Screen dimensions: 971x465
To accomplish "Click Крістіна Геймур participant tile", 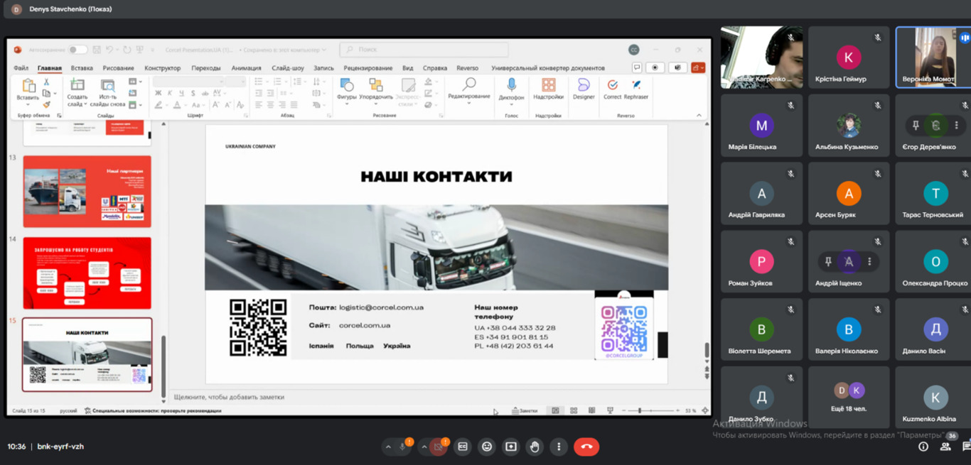I will (849, 57).
